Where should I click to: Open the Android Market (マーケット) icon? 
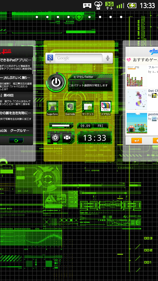(88, 108)
